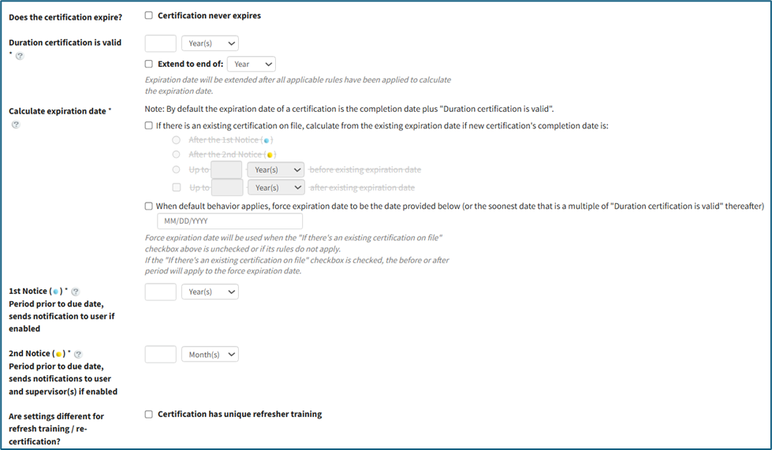Screen dimensions: 772x450
Task: Open the duration validity Year(s) dropdown
Action: 210,44
